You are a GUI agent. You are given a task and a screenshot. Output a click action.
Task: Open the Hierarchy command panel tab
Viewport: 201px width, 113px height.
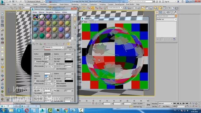pyautogui.click(x=164, y=13)
